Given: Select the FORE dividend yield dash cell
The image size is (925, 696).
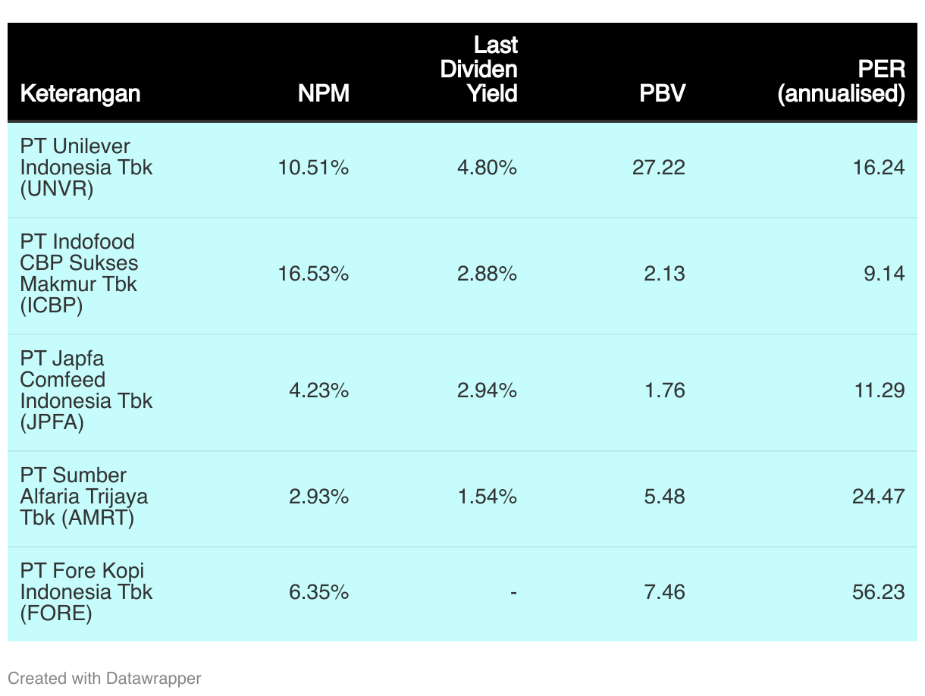Looking at the screenshot, I should (513, 592).
